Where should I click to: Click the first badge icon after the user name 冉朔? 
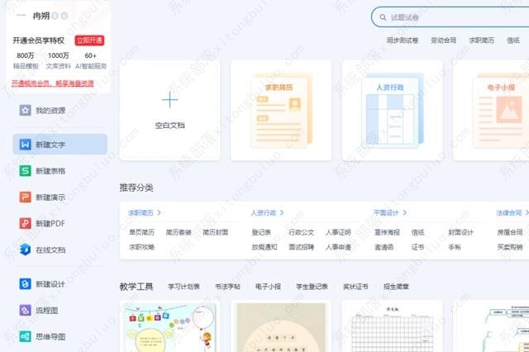[55, 16]
